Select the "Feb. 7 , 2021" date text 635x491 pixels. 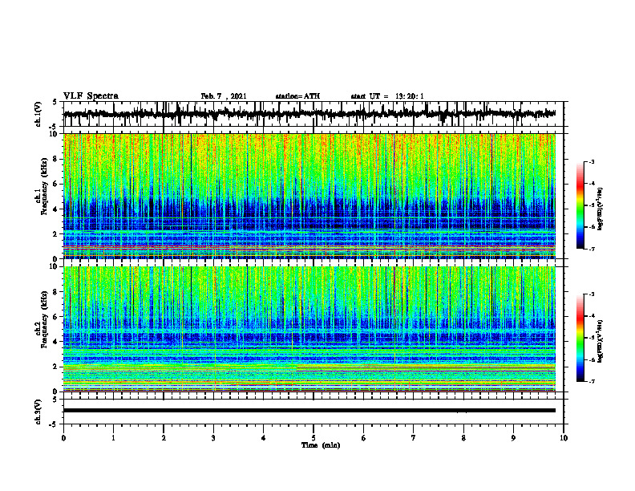[224, 96]
